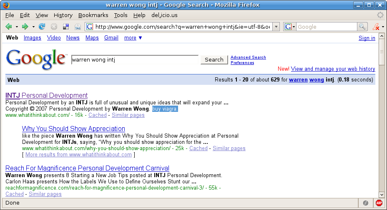The image size is (387, 210).
Task: Switch to Google News search
Action: pos(73,38)
